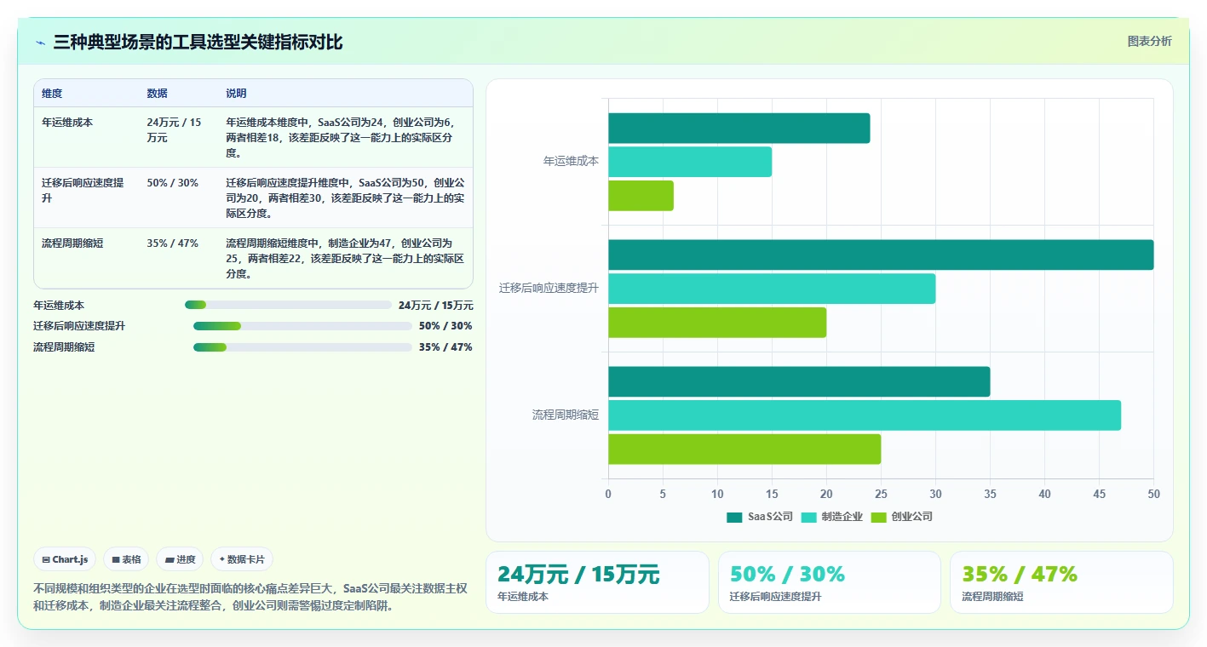Select the 表格 tag chip
This screenshot has height=647, width=1207.
[126, 559]
